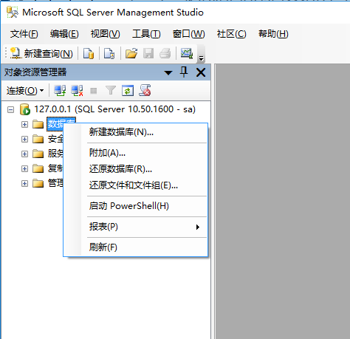Click the Object Explorer Refresh icon
350x339 pixels.
click(128, 91)
